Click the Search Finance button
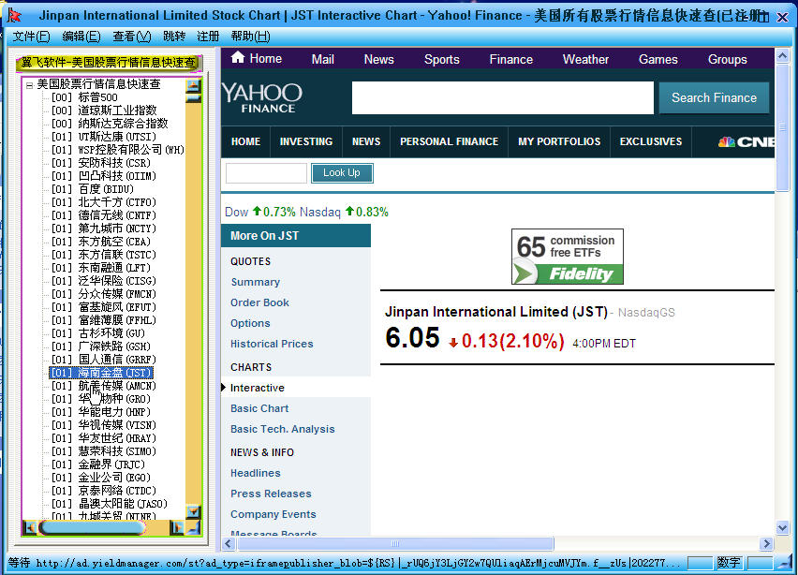The width and height of the screenshot is (798, 575). (x=714, y=97)
